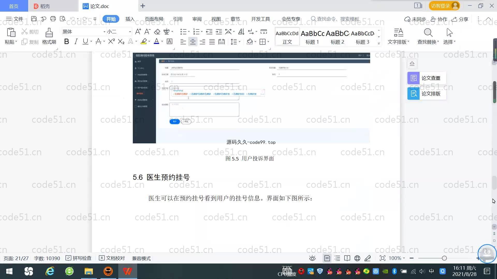Click the writing mode pen icon
This screenshot has width=497, height=279.
[x=368, y=258]
